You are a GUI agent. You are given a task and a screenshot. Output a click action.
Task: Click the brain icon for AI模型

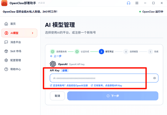6,33
